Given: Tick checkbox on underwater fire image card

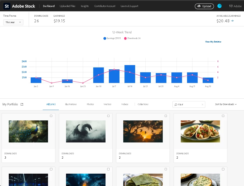Looking at the screenshot, I should tap(108, 169).
